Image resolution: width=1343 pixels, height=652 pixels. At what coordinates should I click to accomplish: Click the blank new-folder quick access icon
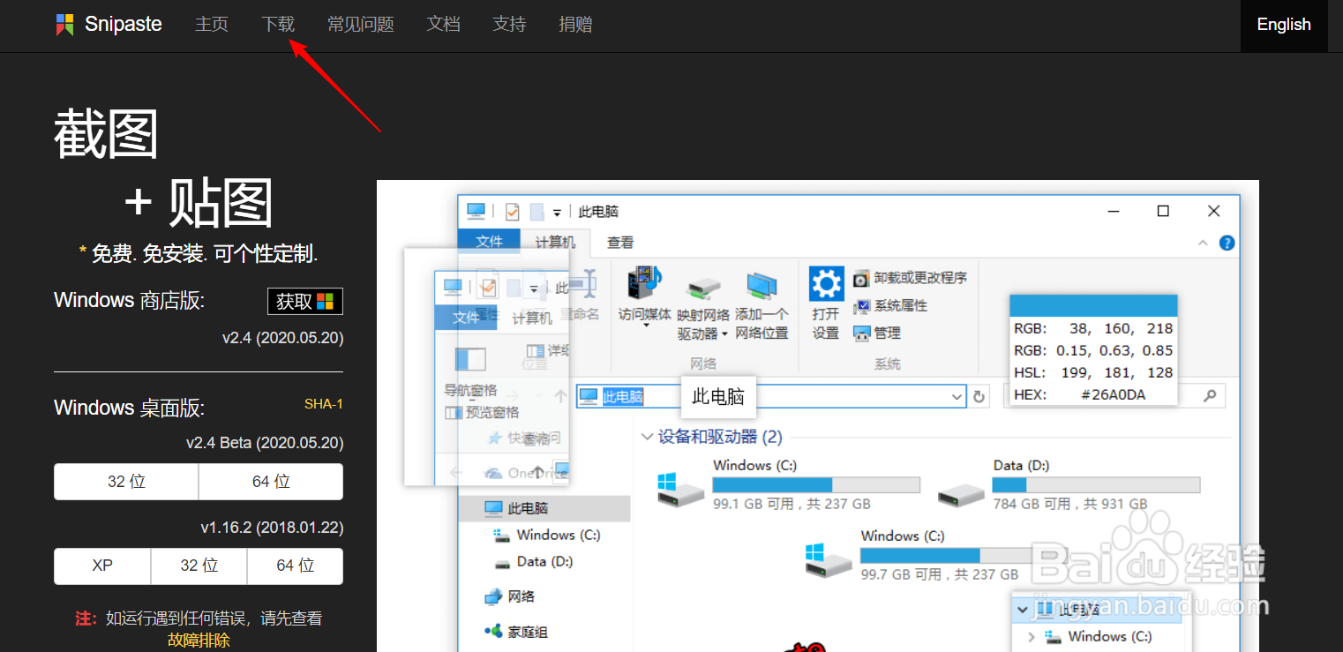tap(536, 212)
